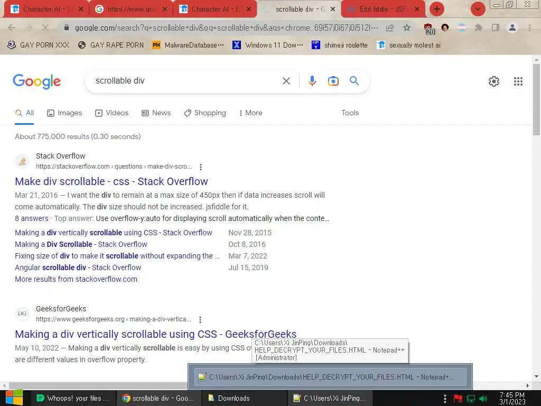Open Whoops your files taskbar window

(x=73, y=398)
